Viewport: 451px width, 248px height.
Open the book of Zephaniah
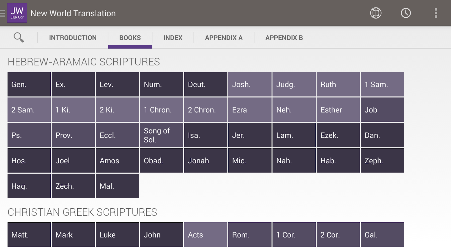[382, 160]
